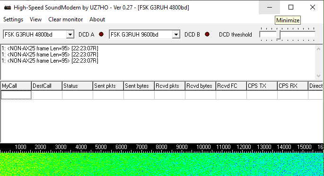Click the second NON-AX25 frame line in monitor
Screen dimensions: 324x176
pyautogui.click(x=50, y=55)
